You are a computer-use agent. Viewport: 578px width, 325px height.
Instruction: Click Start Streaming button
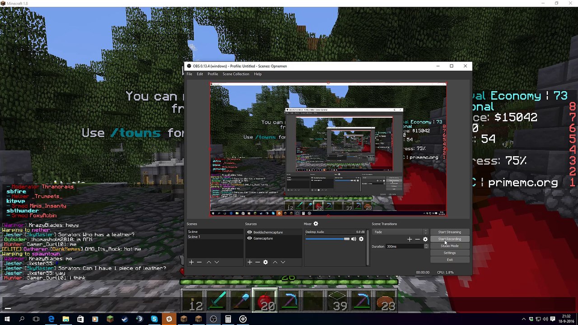449,232
